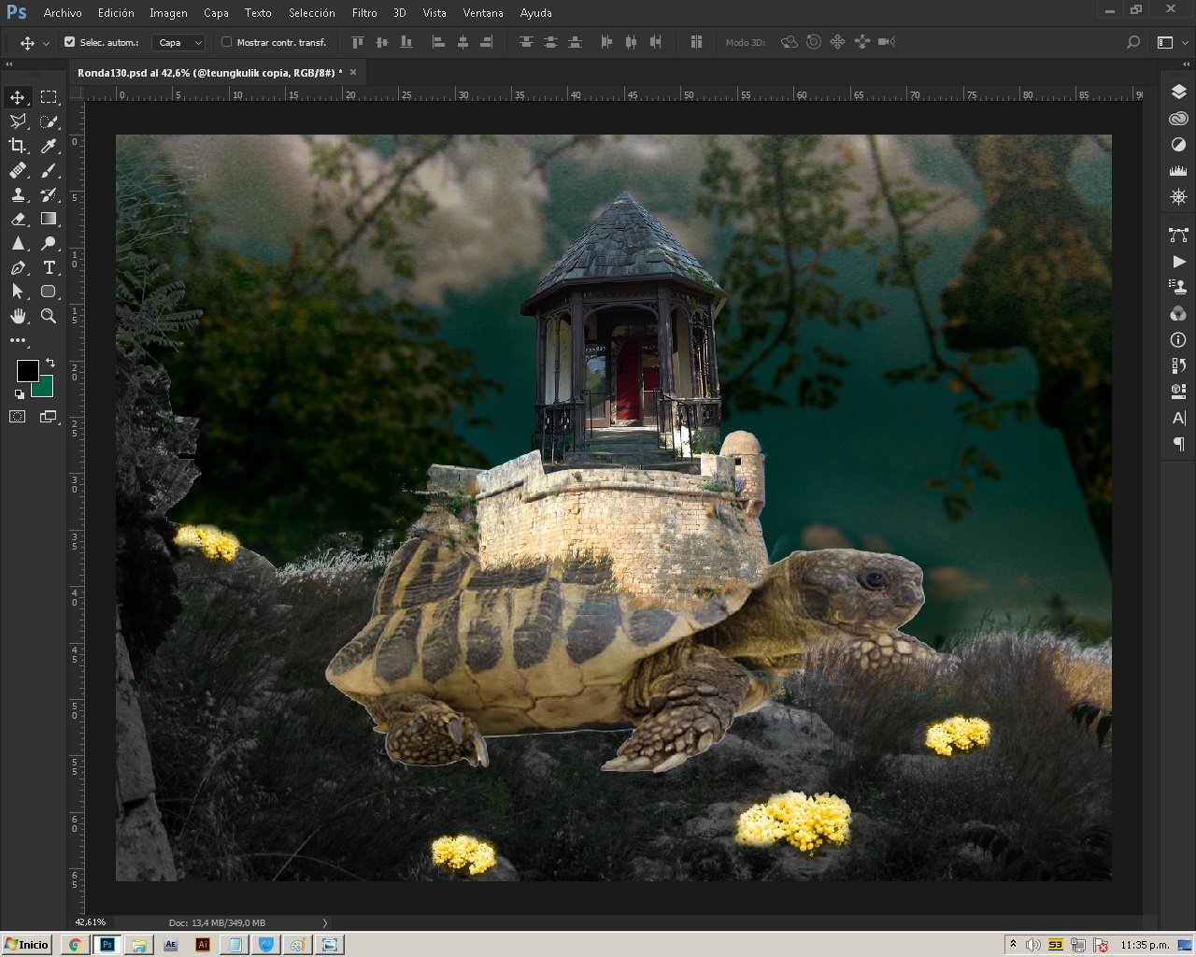1196x957 pixels.
Task: Open the Character panel icon
Action: point(1178,419)
